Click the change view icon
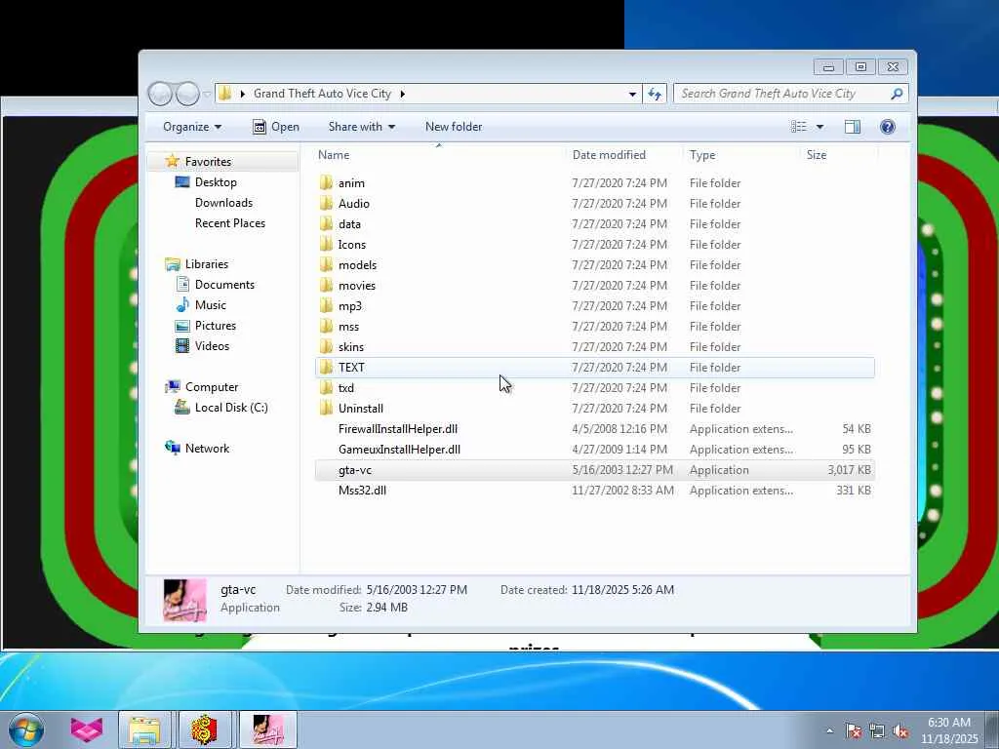The width and height of the screenshot is (999, 749). pos(799,127)
